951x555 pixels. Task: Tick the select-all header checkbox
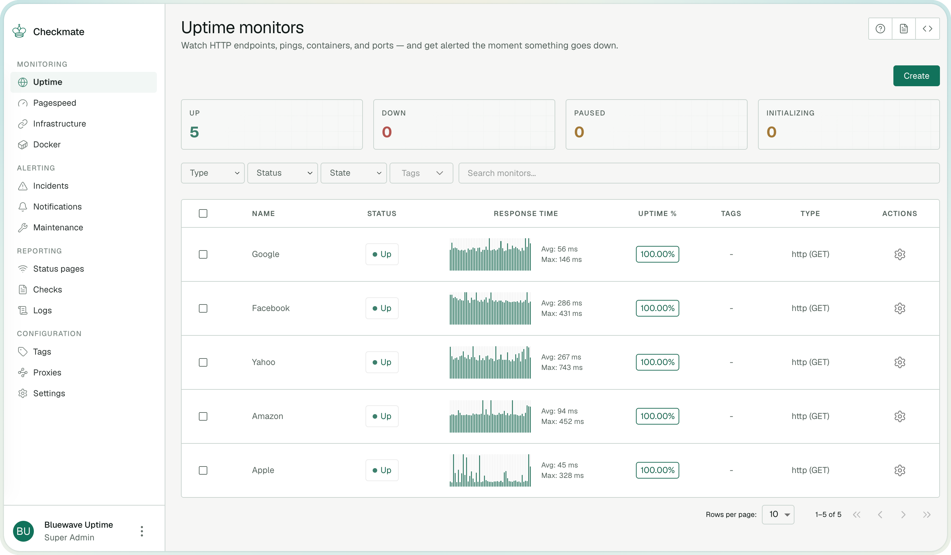(x=203, y=213)
